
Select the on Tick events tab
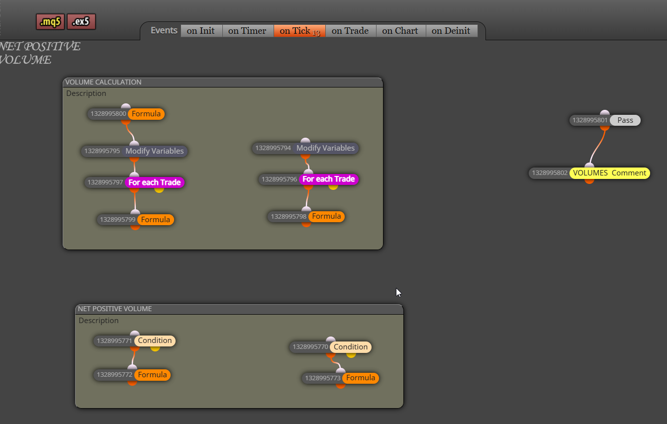point(299,31)
